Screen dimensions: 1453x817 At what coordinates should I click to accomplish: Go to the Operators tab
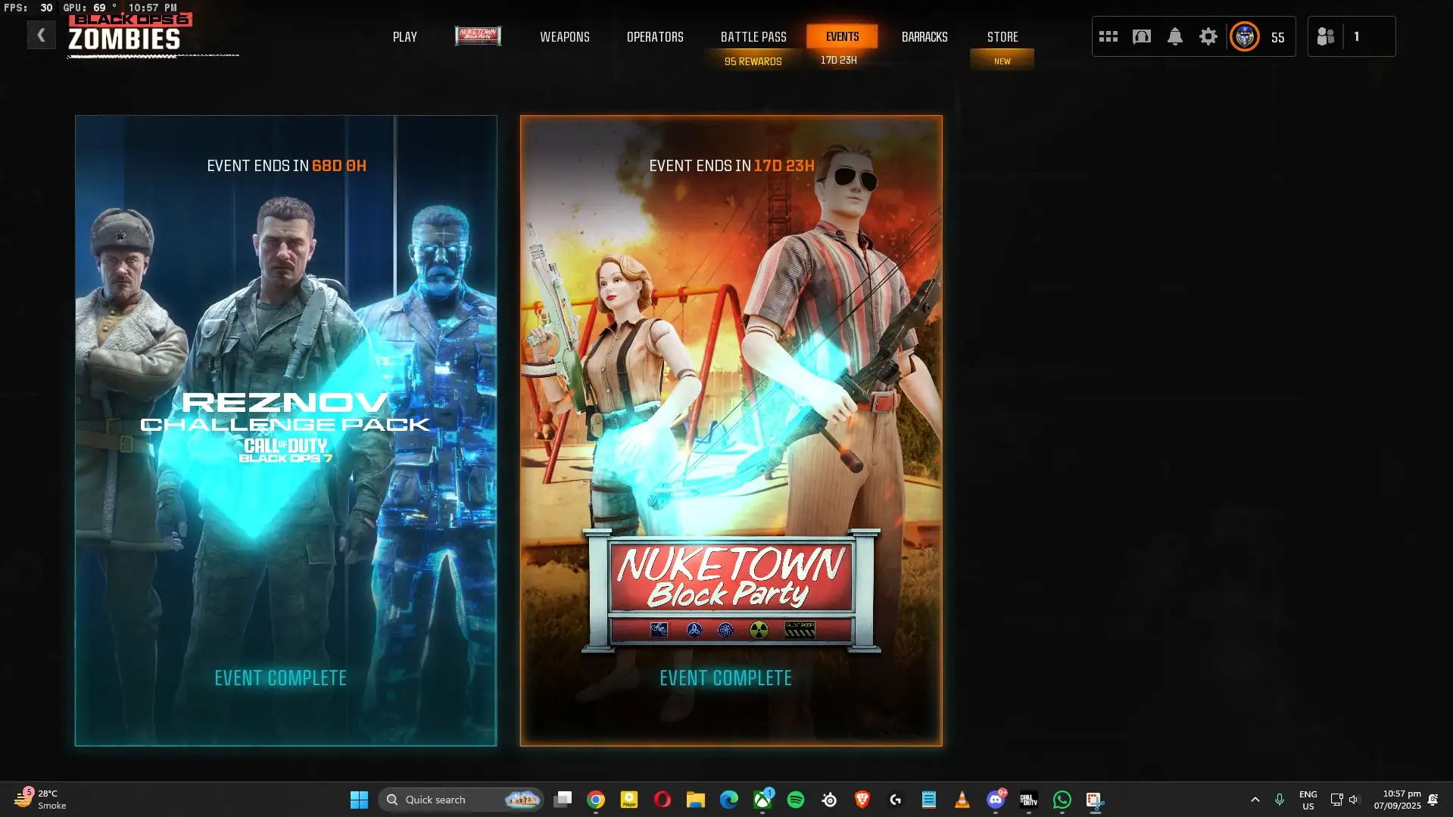(655, 36)
